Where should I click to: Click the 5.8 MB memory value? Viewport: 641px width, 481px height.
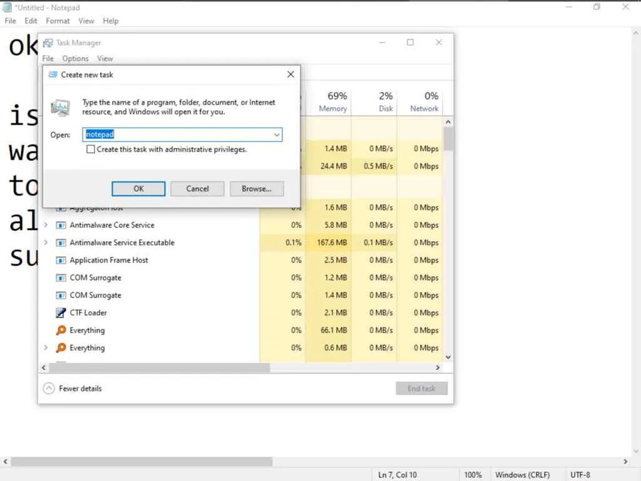pyautogui.click(x=336, y=225)
